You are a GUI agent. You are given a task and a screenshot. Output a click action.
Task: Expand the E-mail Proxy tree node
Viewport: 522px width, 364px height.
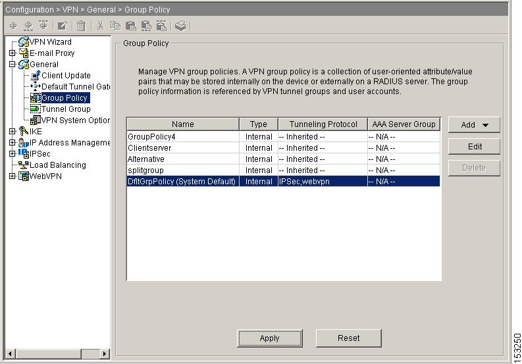[x=13, y=53]
